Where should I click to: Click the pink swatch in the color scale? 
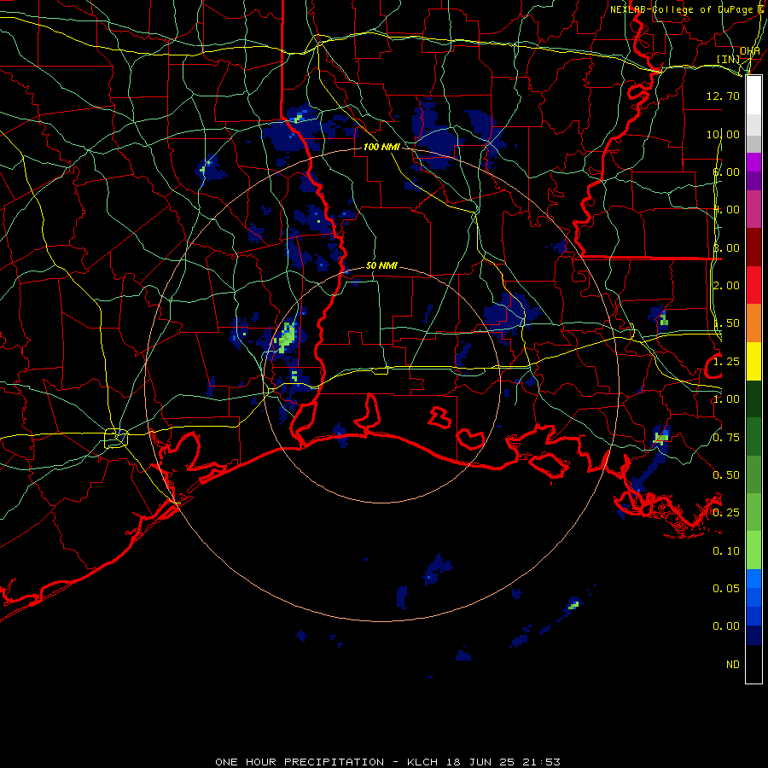(x=753, y=209)
